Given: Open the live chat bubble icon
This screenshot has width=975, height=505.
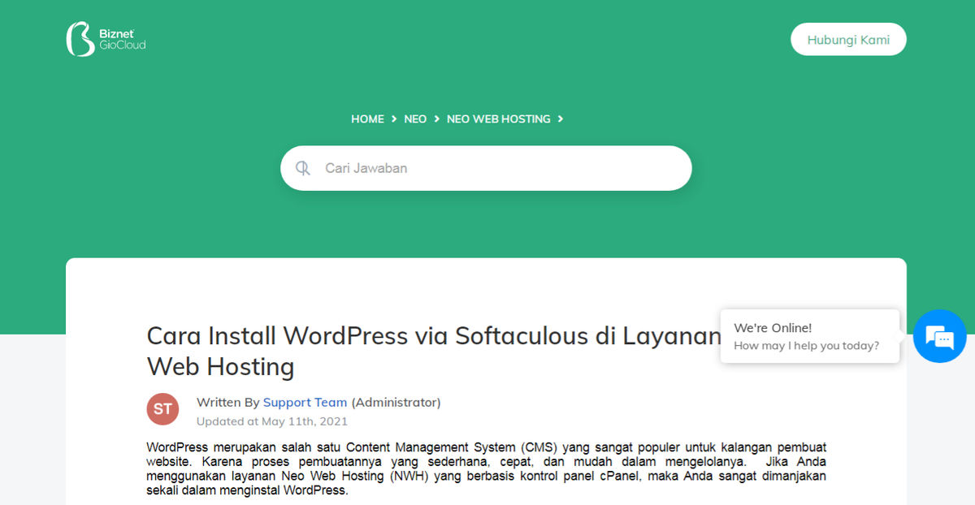Looking at the screenshot, I should (939, 336).
